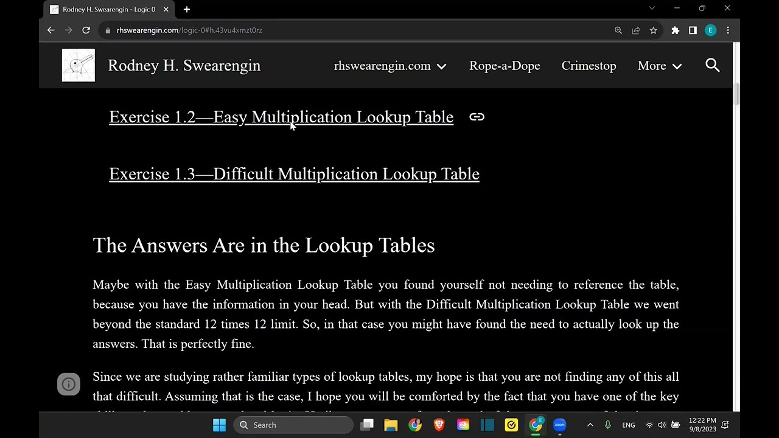This screenshot has width=779, height=438.
Task: Copy heading link for Exercise 1.2
Action: pos(477,117)
